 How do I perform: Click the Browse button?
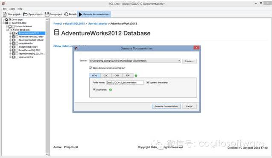coord(189,61)
